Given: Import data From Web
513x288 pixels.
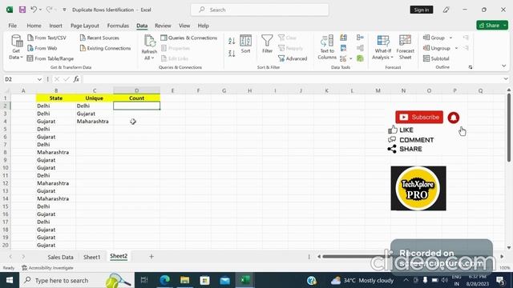Looking at the screenshot, I should coord(42,48).
